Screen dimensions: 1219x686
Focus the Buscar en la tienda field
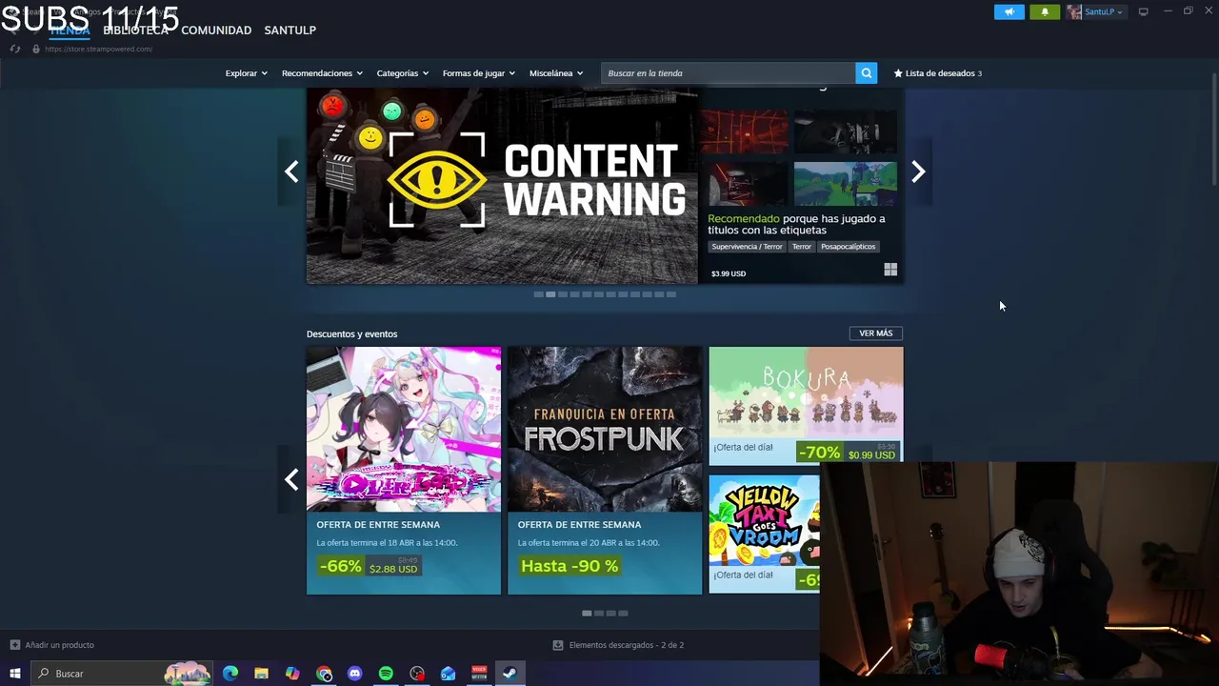(729, 73)
